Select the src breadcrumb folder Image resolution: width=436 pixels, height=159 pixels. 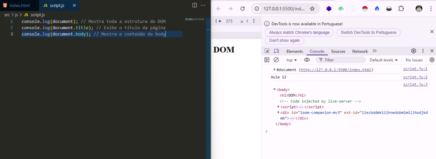click(x=7, y=15)
